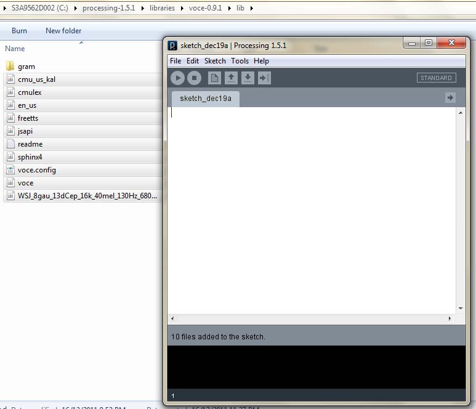Click New folder in Explorer toolbar

click(x=63, y=31)
